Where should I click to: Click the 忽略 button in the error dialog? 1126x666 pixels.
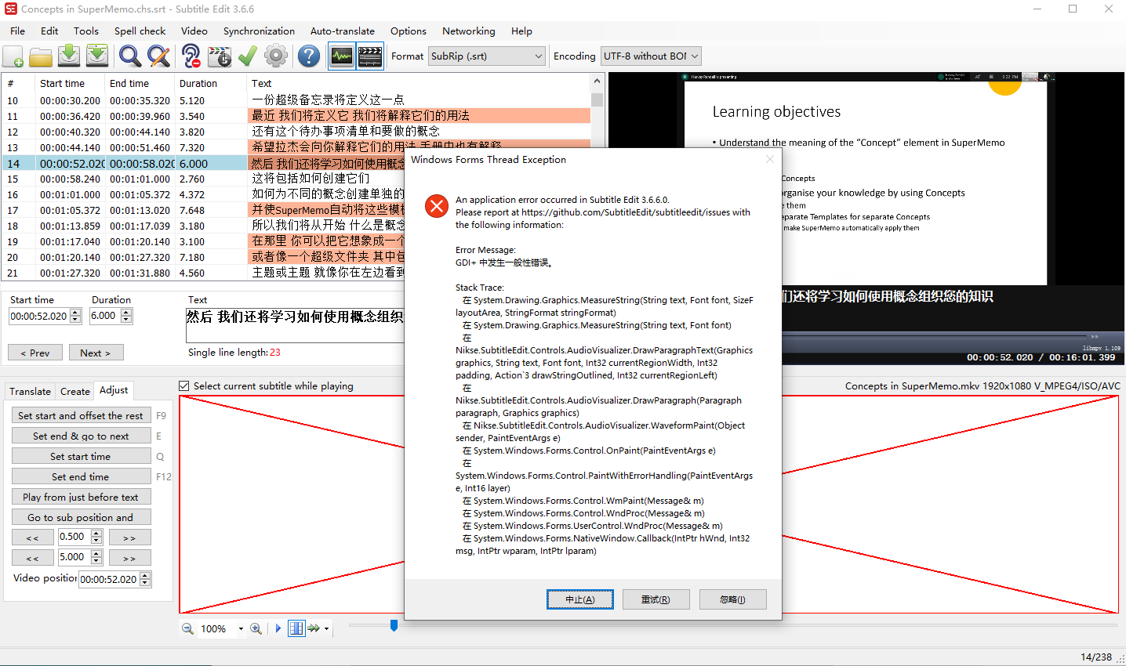pyautogui.click(x=732, y=599)
